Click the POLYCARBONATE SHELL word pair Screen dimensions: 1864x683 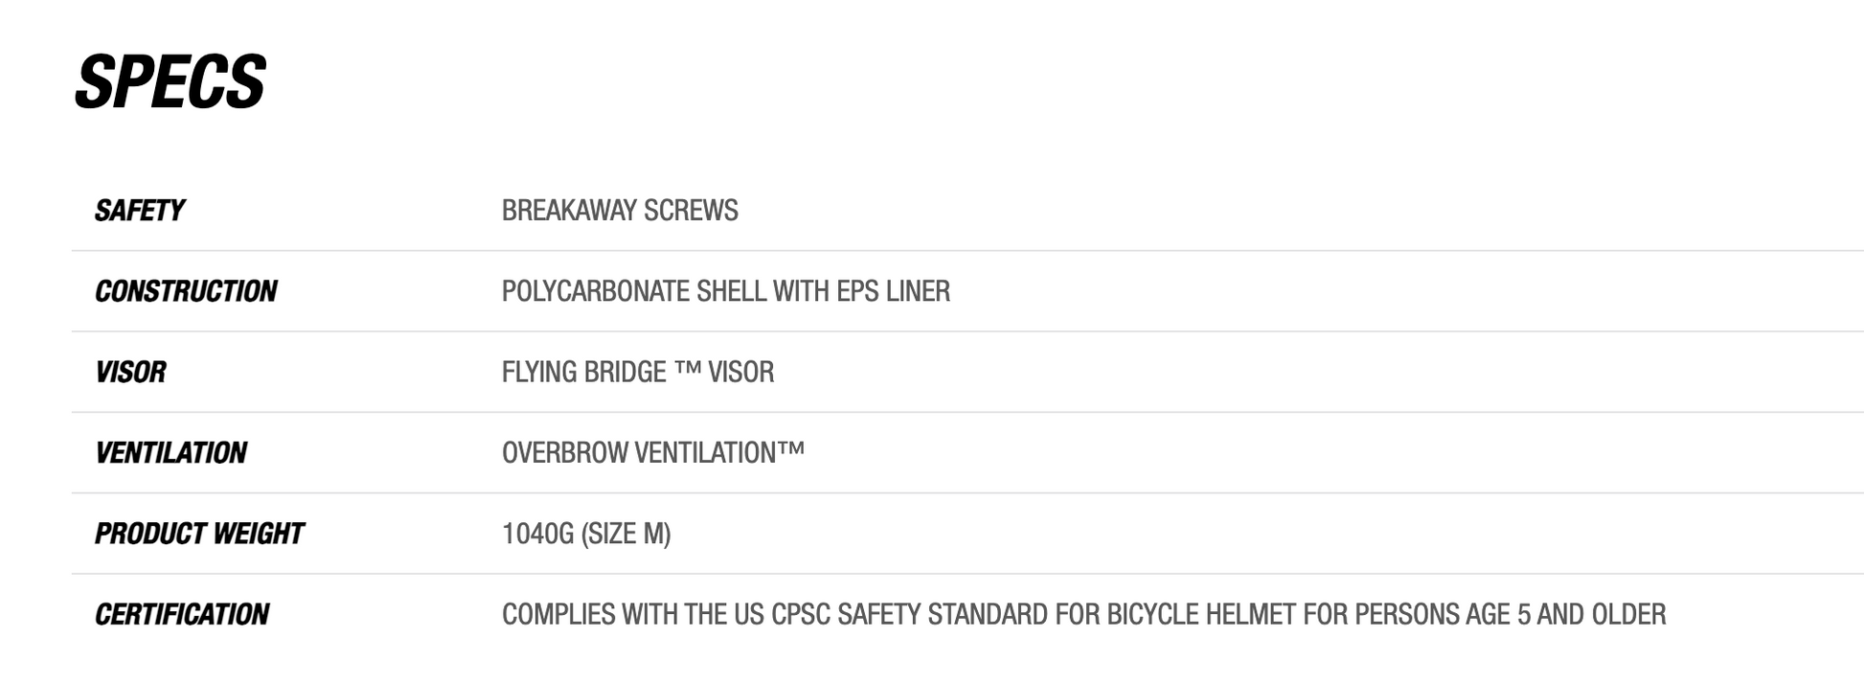pyautogui.click(x=634, y=291)
